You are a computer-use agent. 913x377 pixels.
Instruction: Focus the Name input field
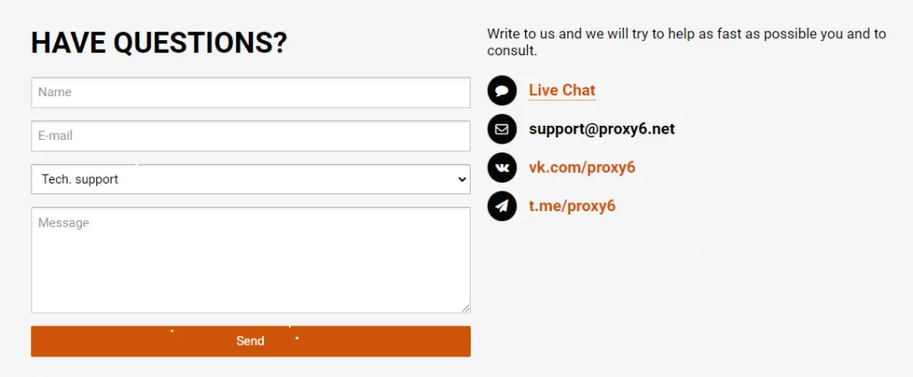[x=251, y=93]
